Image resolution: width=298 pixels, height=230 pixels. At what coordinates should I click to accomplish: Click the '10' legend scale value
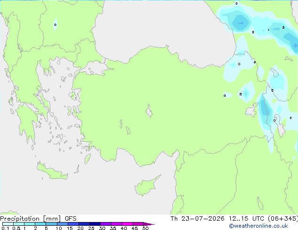click(x=59, y=228)
